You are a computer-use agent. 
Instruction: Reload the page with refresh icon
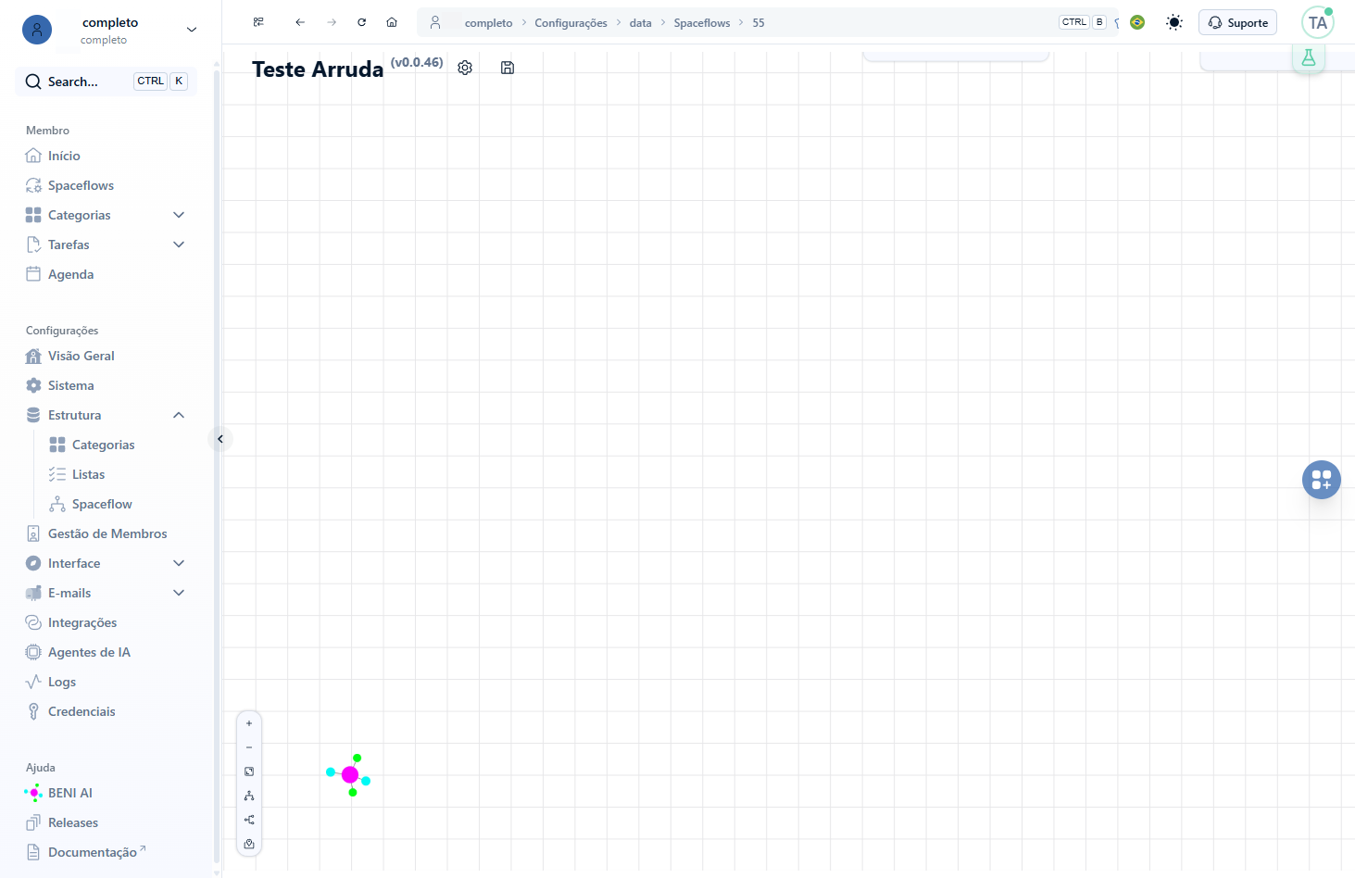[362, 22]
